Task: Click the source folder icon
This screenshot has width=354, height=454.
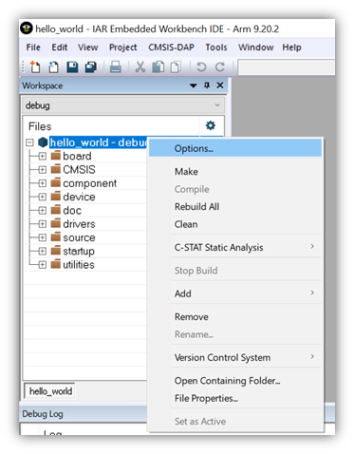Action: 56,237
